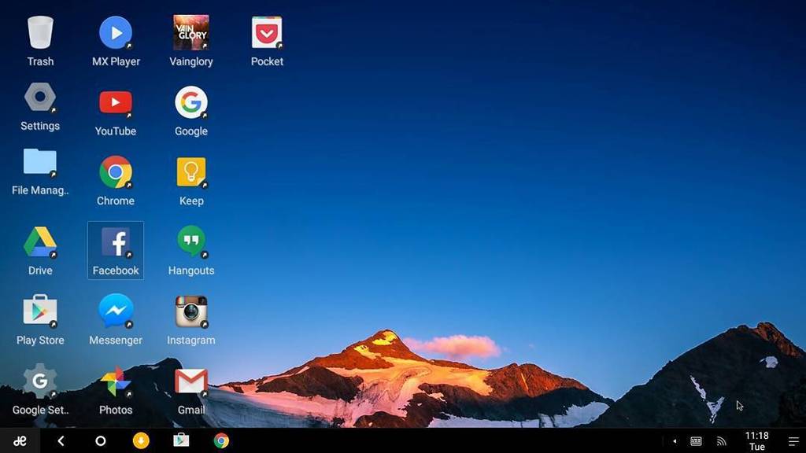This screenshot has width=806, height=453.
Task: Open the Remix OS start menu
Action: click(20, 440)
